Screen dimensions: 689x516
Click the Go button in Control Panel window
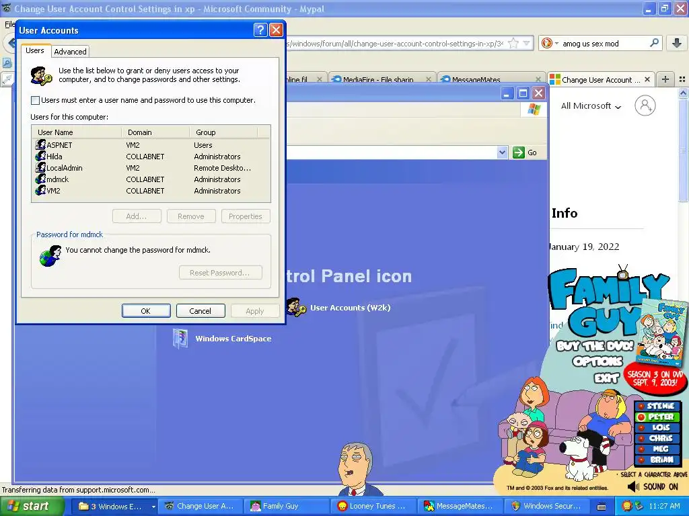tap(525, 153)
